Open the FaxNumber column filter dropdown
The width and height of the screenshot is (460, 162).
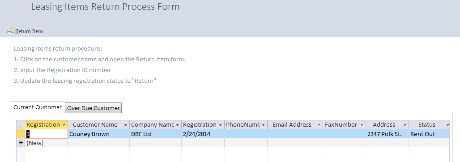click(362, 125)
